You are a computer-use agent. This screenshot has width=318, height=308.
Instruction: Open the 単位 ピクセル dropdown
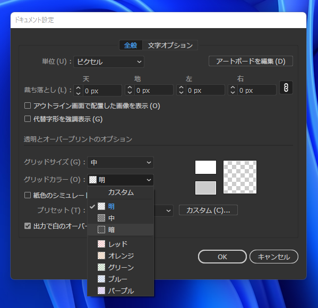pos(109,62)
